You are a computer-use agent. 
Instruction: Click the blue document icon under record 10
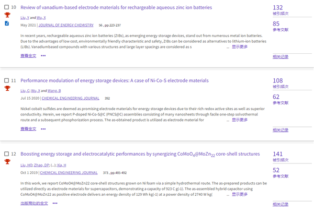tap(7, 23)
